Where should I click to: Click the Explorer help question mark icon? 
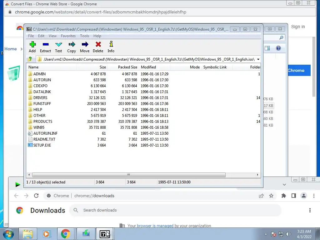coord(278,48)
